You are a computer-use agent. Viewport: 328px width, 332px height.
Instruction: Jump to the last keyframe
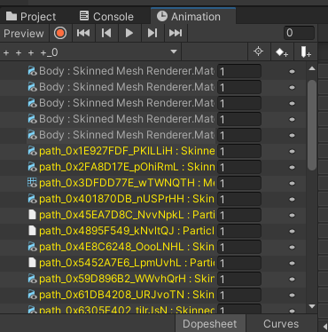coord(176,33)
